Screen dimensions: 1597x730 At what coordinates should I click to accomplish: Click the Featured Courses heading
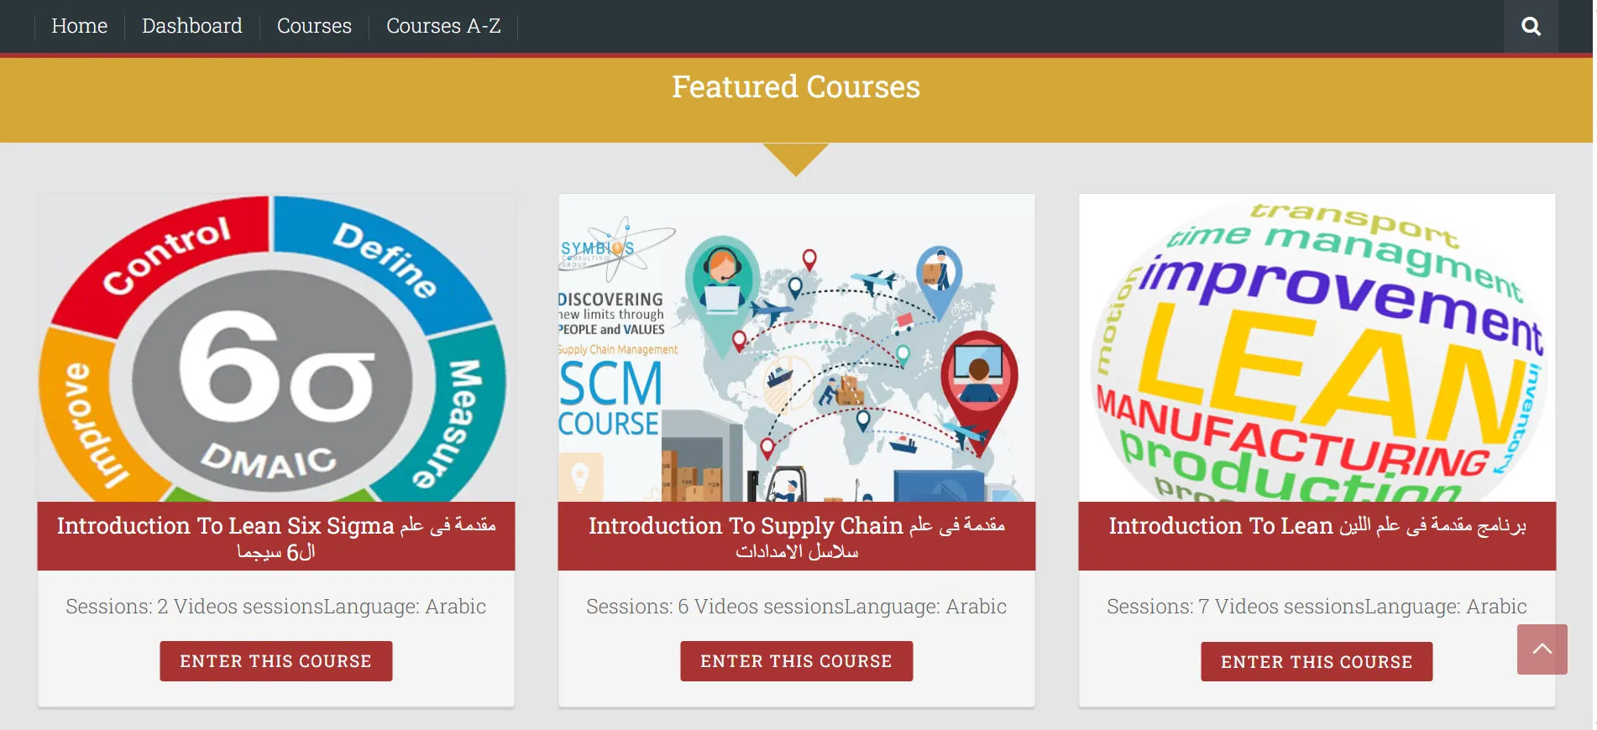coord(796,87)
